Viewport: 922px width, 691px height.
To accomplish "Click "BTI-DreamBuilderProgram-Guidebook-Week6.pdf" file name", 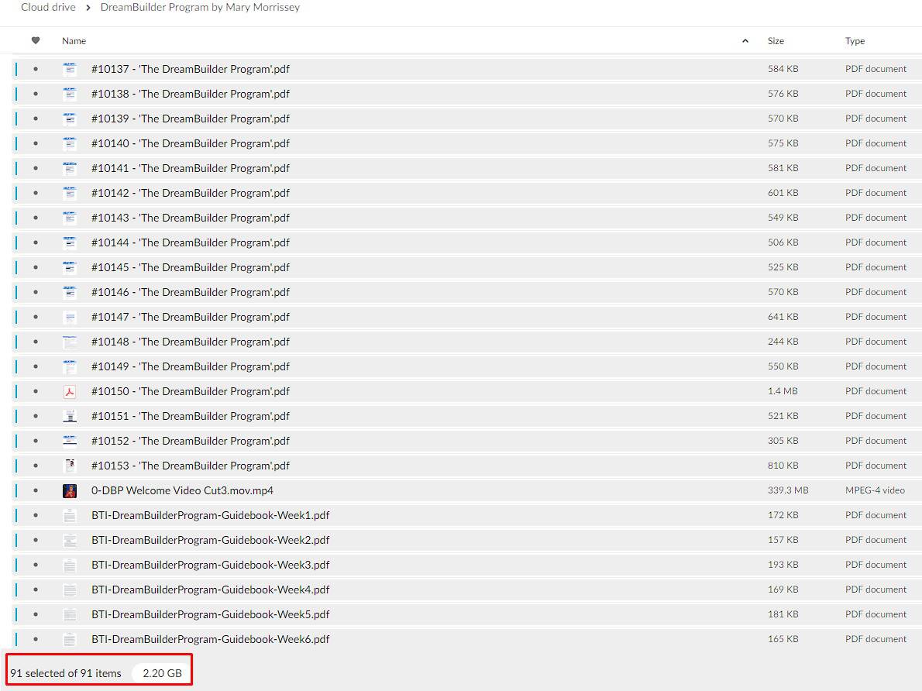I will [211, 639].
